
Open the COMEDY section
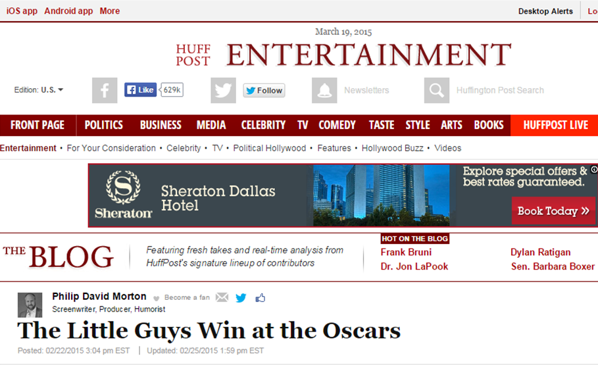click(337, 125)
